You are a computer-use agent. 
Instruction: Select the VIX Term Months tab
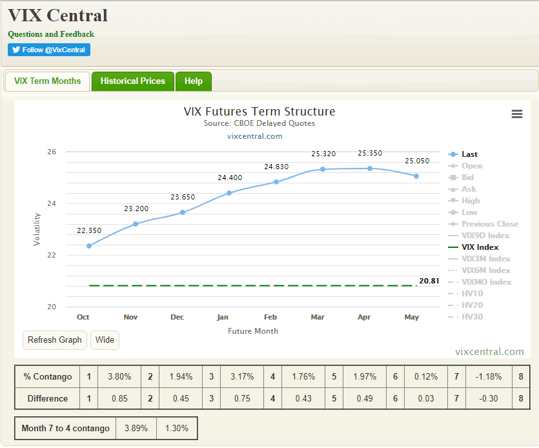(x=48, y=81)
